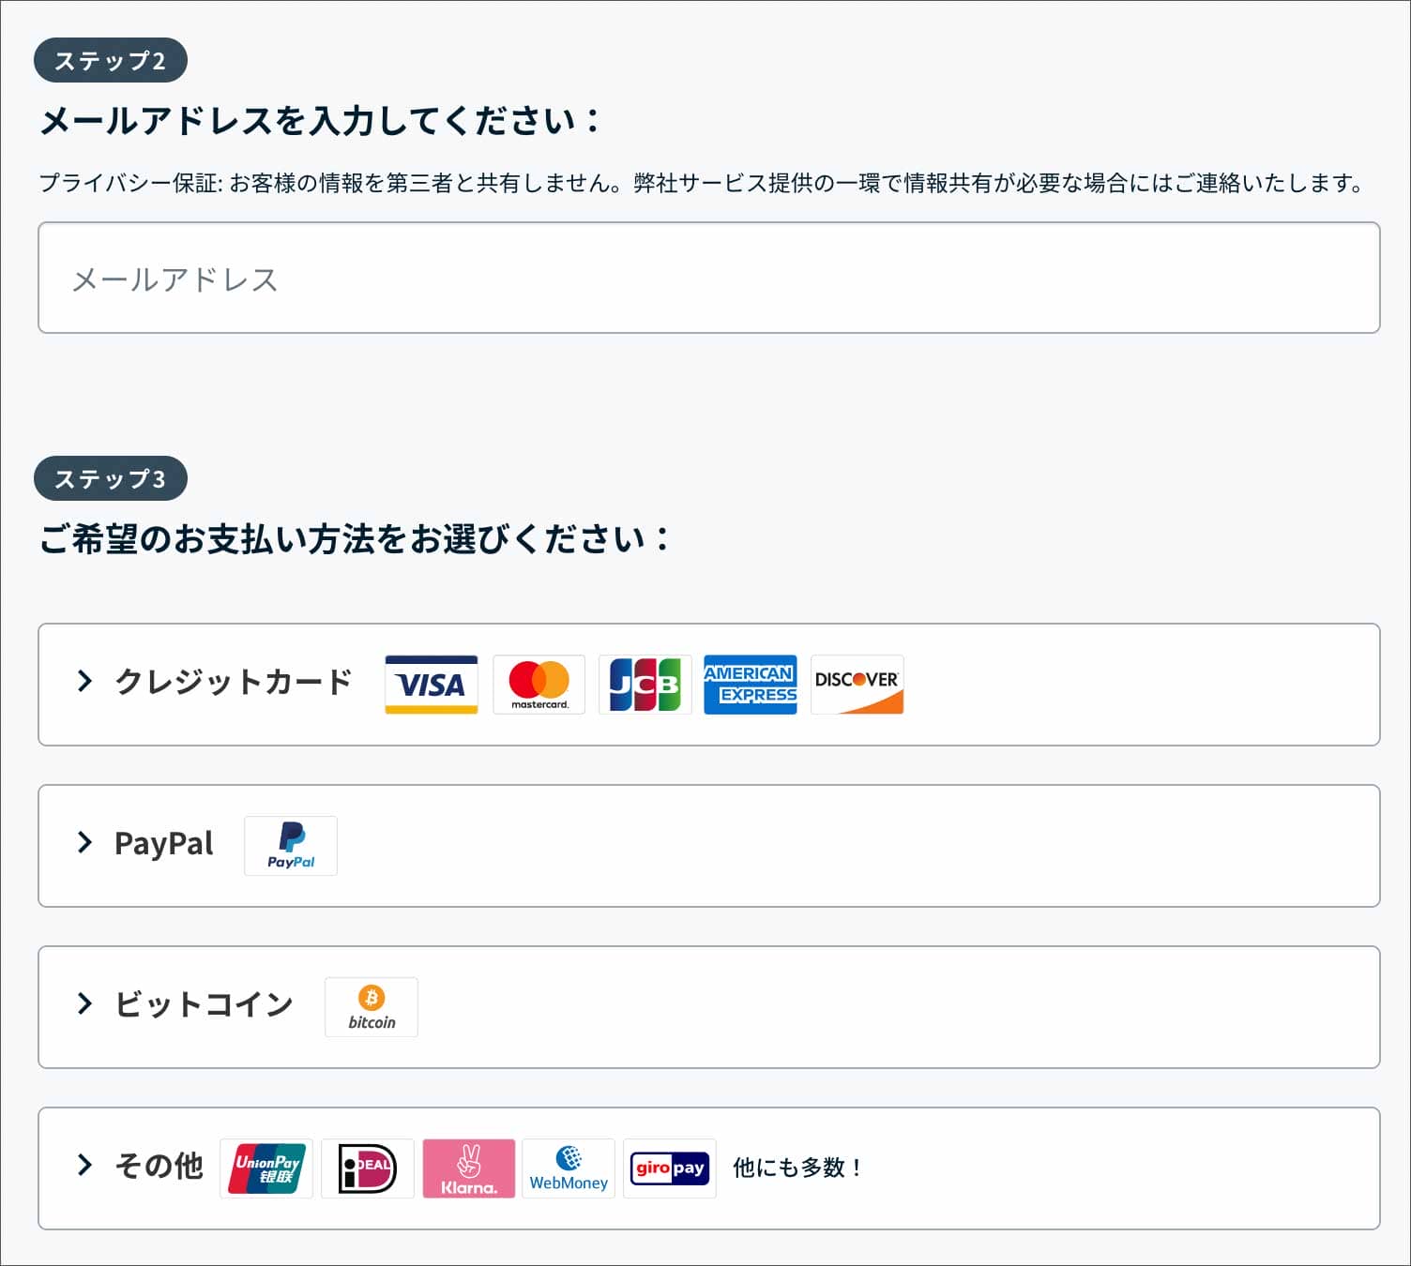Click the WebMoney logo
Image resolution: width=1411 pixels, height=1266 pixels.
[569, 1168]
